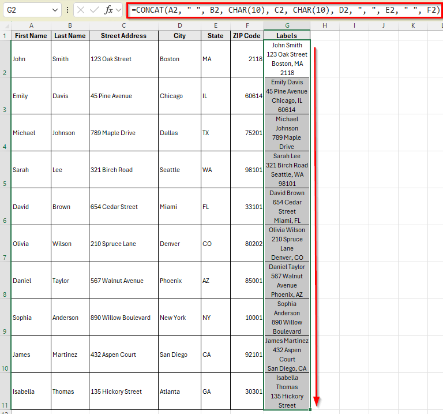Select the column K header
This screenshot has width=443, height=414.
(413, 25)
